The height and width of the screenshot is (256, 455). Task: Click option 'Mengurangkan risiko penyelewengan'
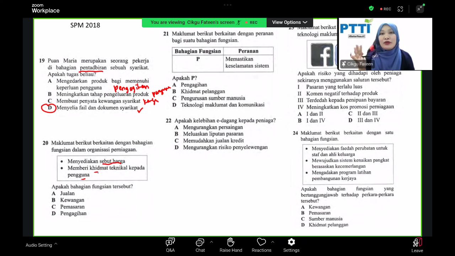tap(225, 147)
